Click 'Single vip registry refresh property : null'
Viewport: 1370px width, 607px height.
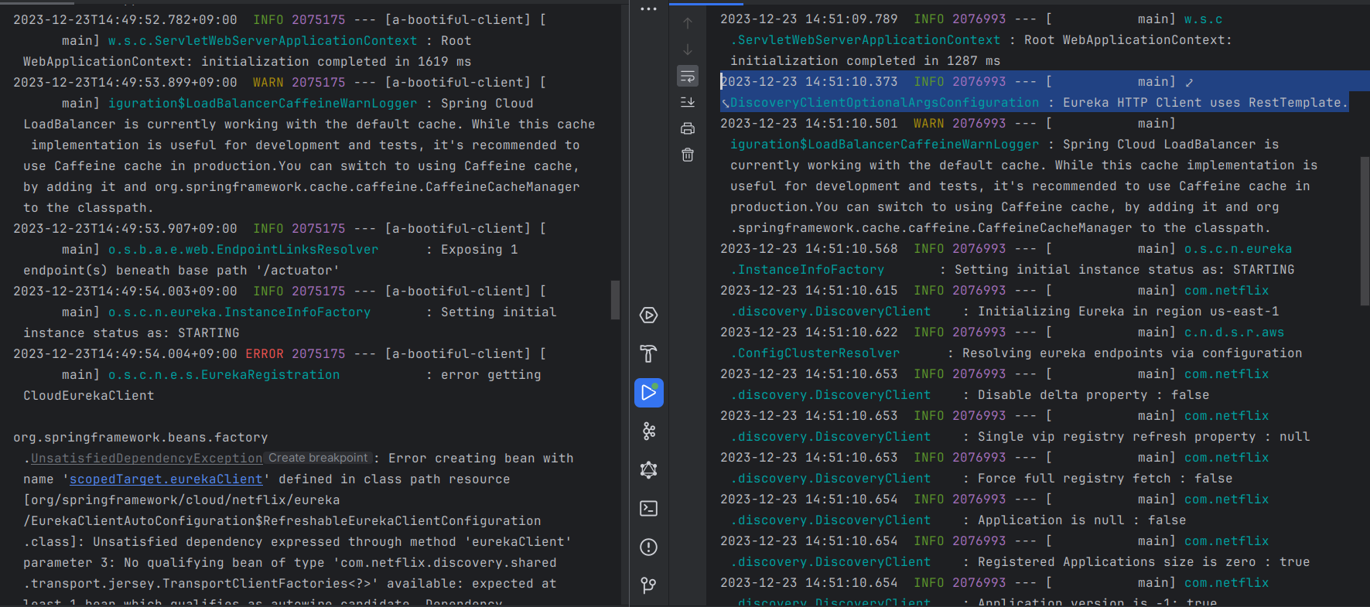point(1144,437)
